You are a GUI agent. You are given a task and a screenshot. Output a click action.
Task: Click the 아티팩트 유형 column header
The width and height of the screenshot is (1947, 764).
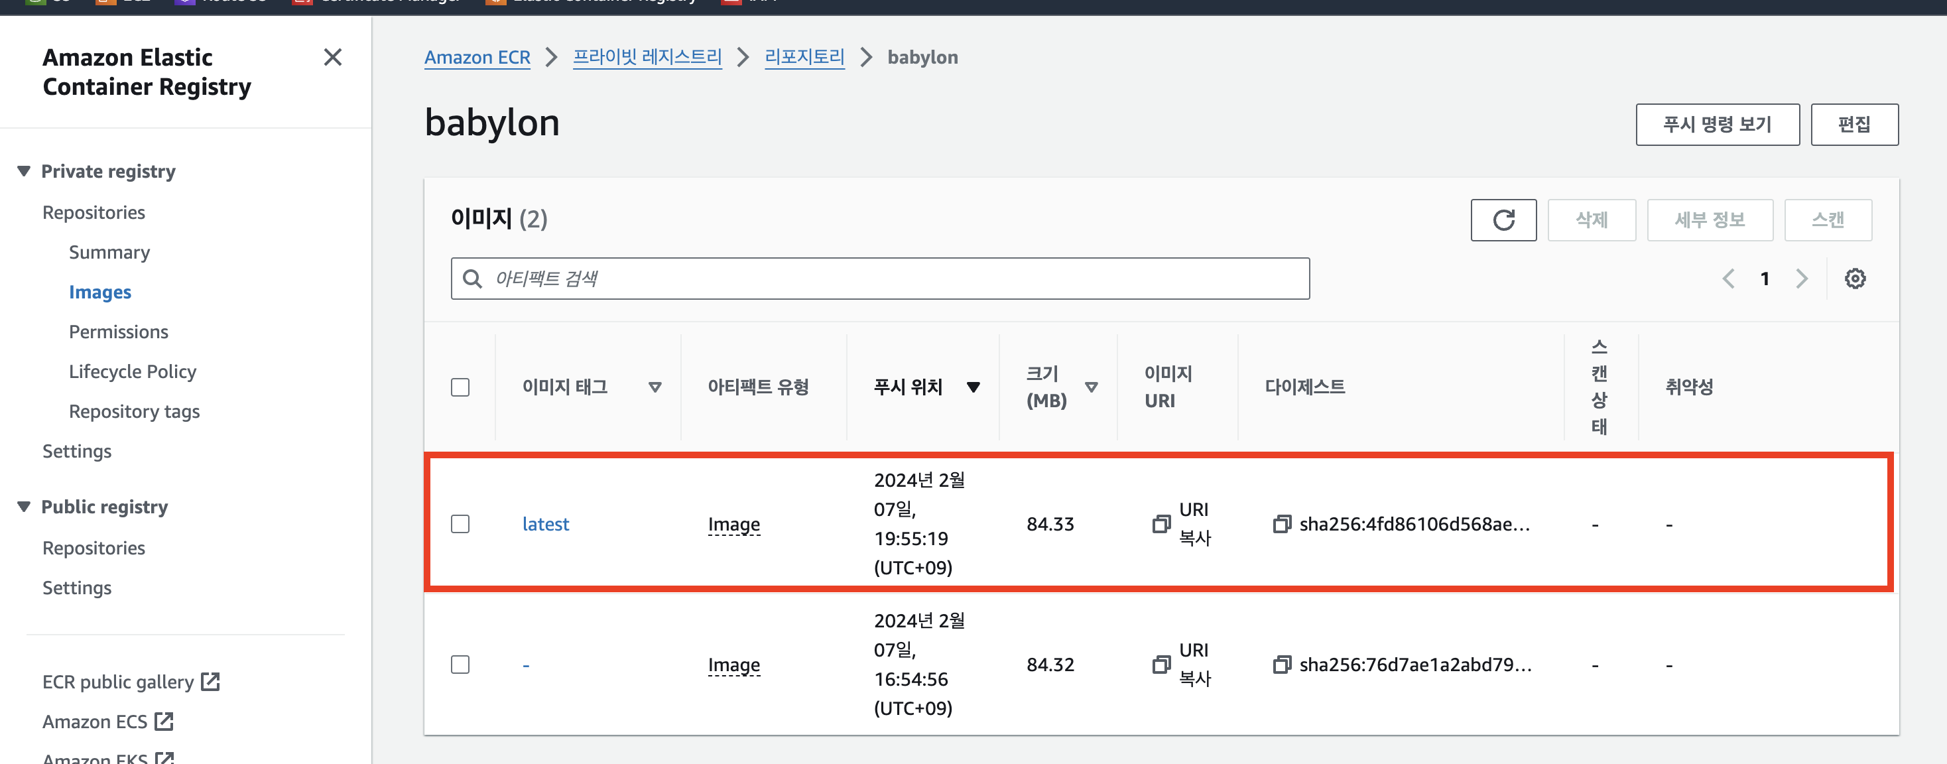point(758,388)
